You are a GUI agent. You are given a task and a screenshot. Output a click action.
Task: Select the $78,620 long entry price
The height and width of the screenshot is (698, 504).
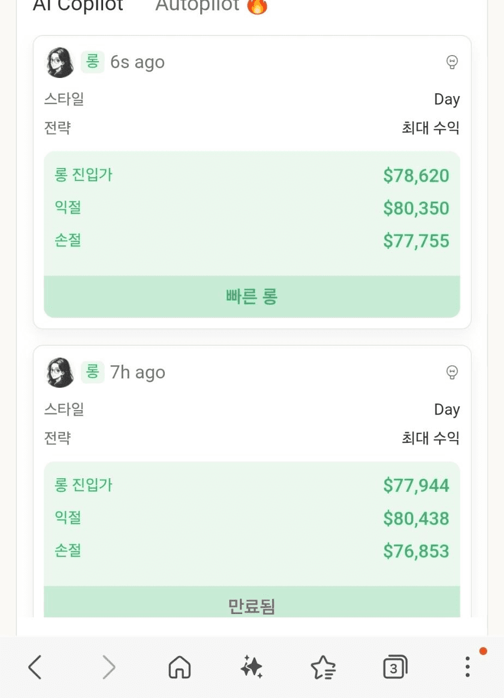[416, 176]
